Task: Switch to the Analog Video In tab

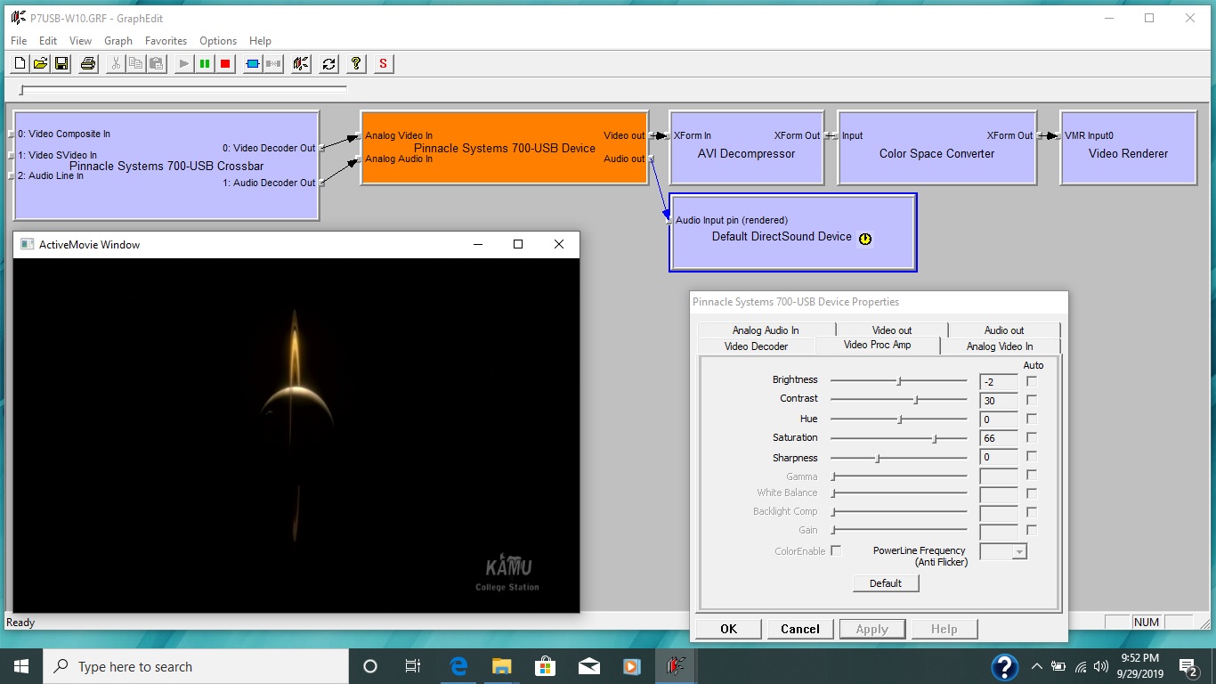Action: click(x=1000, y=346)
